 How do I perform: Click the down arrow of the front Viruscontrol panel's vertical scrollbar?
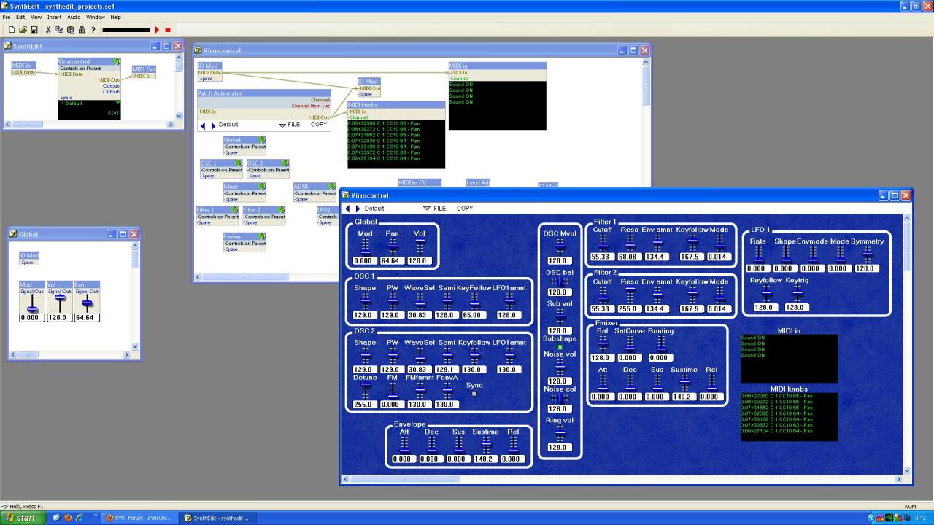[907, 471]
